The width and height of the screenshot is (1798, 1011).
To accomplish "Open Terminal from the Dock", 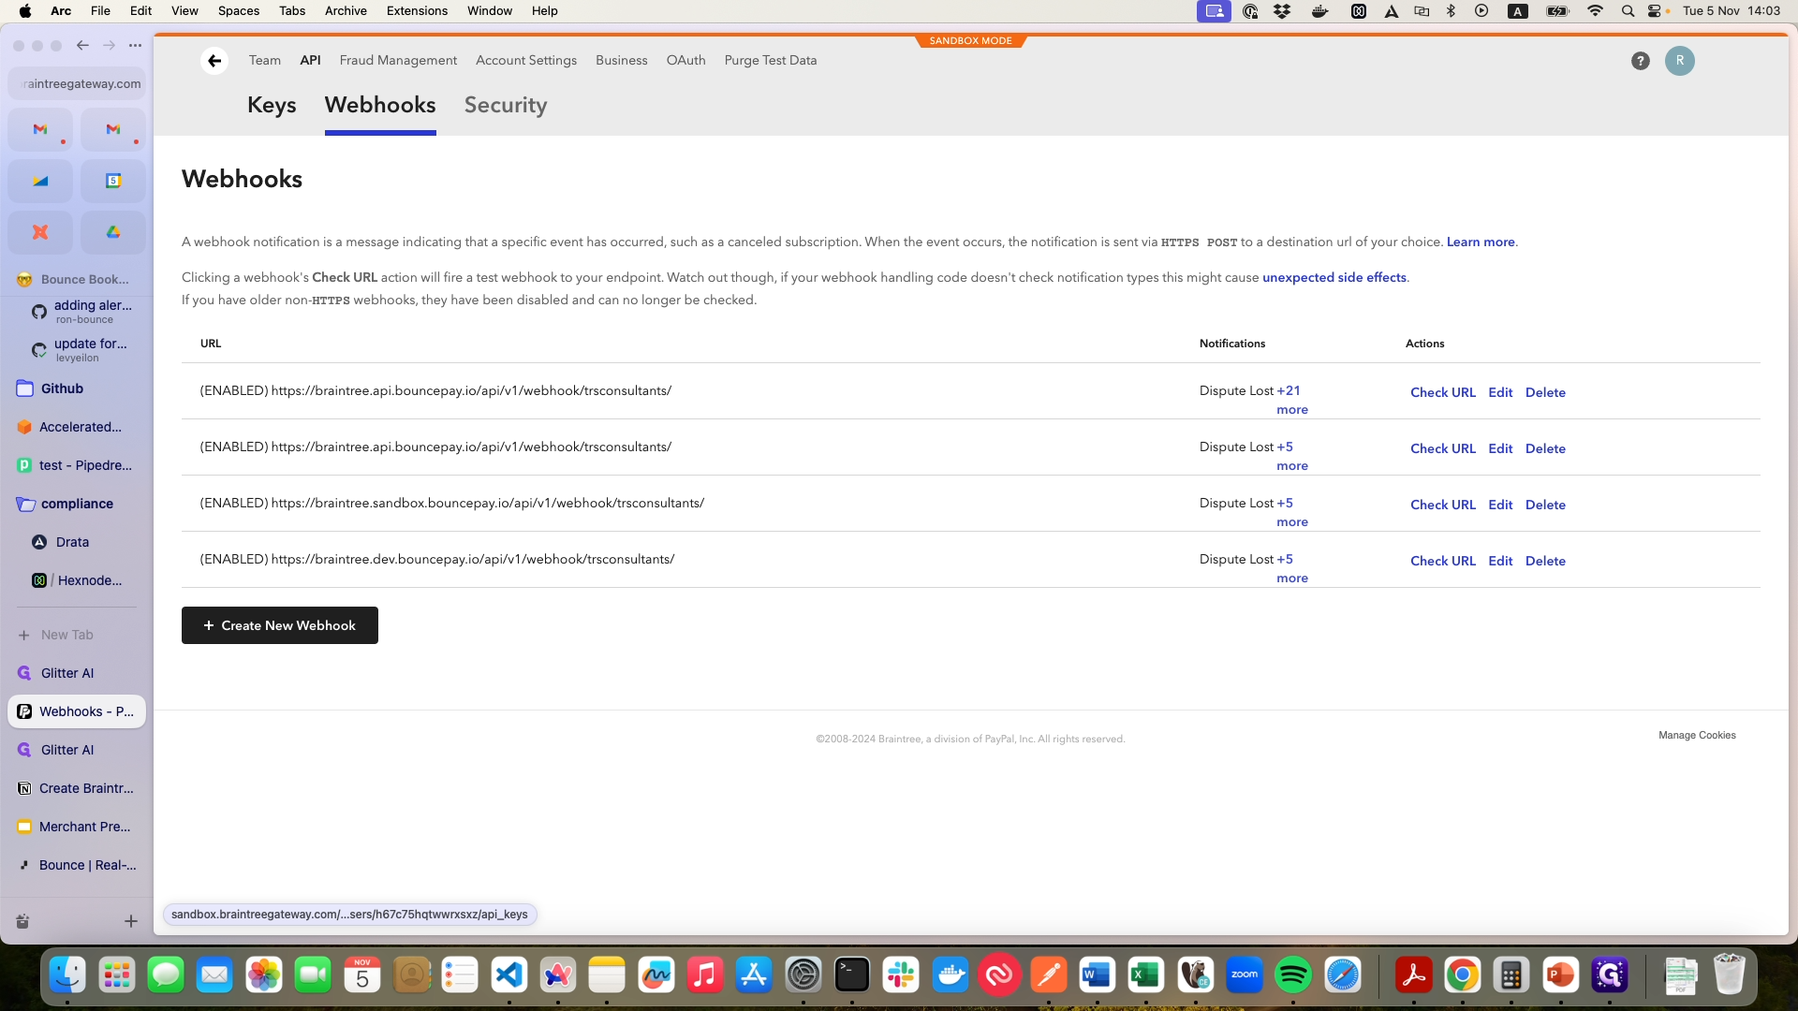I will point(852,975).
